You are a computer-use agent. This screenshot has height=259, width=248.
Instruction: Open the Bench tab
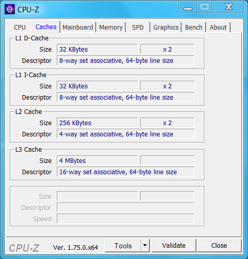[194, 27]
